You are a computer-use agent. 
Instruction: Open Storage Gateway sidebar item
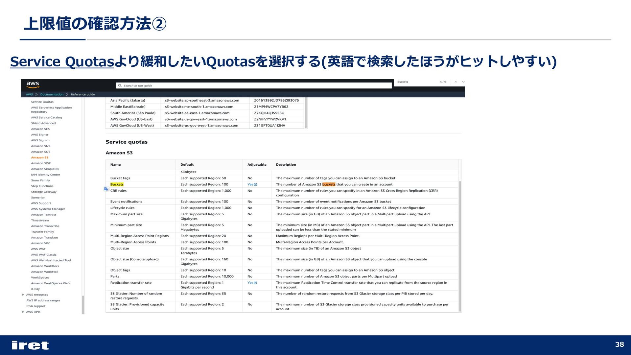pyautogui.click(x=44, y=192)
